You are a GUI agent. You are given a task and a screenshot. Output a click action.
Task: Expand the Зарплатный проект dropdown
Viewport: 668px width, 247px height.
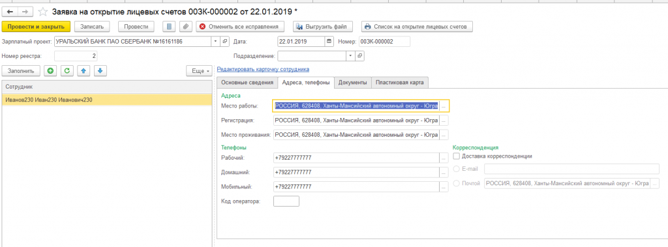click(216, 42)
